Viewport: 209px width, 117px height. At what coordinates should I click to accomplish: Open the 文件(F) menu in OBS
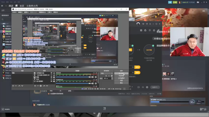tap(14, 12)
